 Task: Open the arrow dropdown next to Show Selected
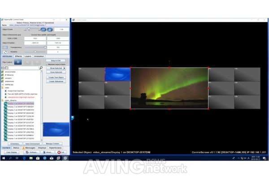pos(65,68)
